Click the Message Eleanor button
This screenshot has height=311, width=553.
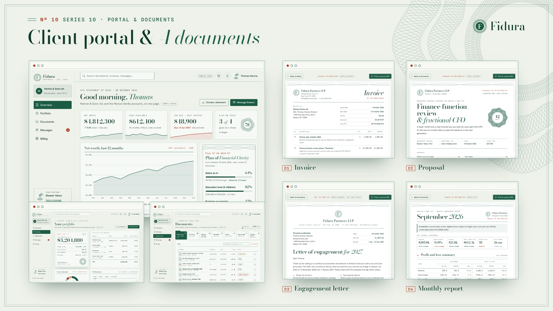pos(244,103)
